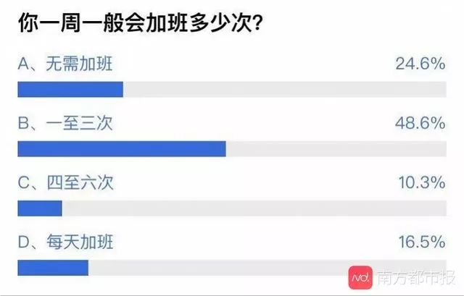
Task: Click the gray unfilled bar portion for option C
Action: [254, 209]
